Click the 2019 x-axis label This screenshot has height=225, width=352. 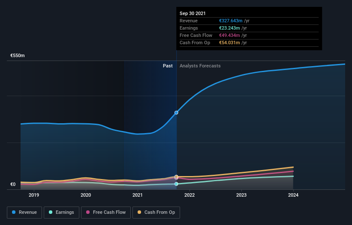(34, 195)
